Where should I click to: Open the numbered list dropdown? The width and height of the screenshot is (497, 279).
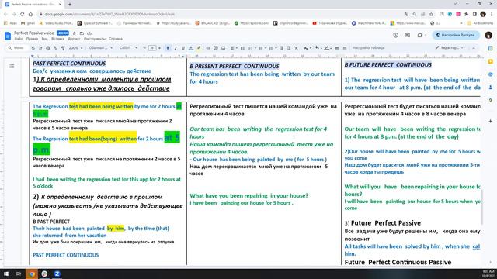(272, 48)
